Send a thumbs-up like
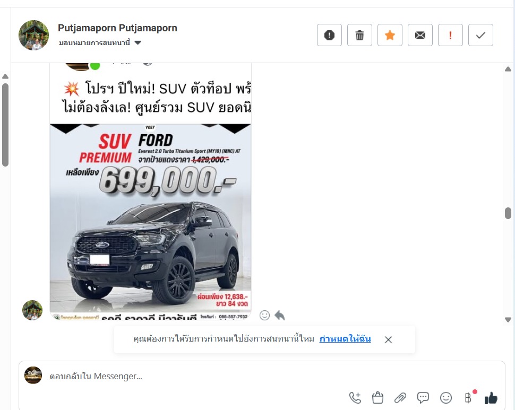 tap(491, 398)
